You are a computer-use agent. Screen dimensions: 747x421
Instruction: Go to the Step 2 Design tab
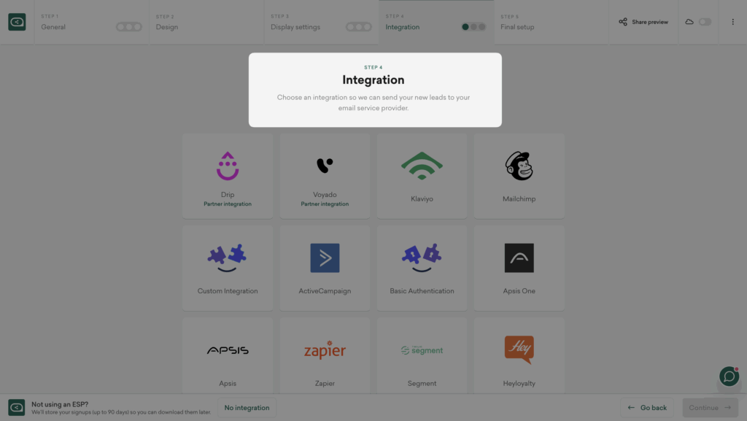pyautogui.click(x=206, y=23)
